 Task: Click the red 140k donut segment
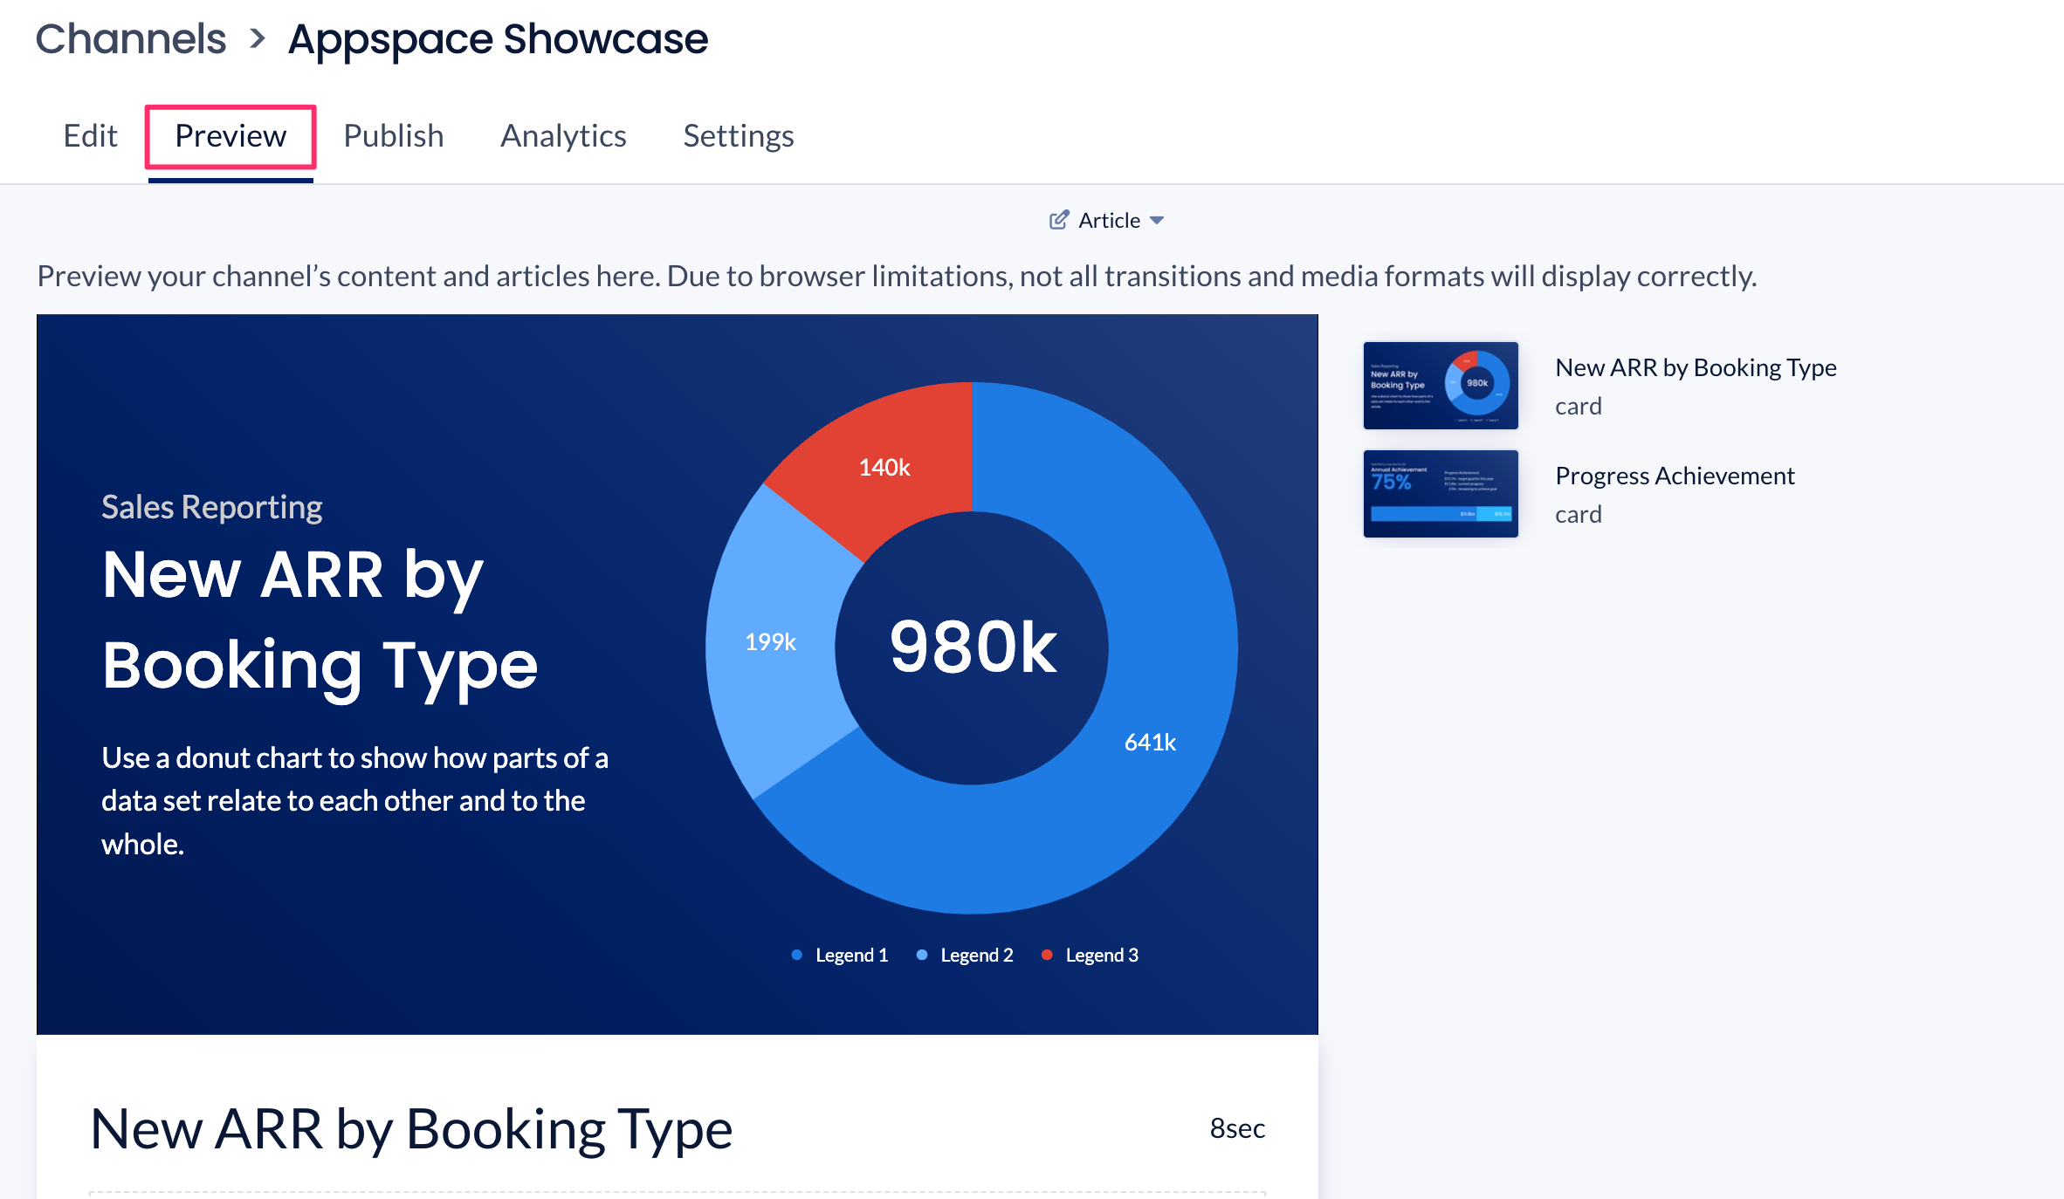(884, 467)
